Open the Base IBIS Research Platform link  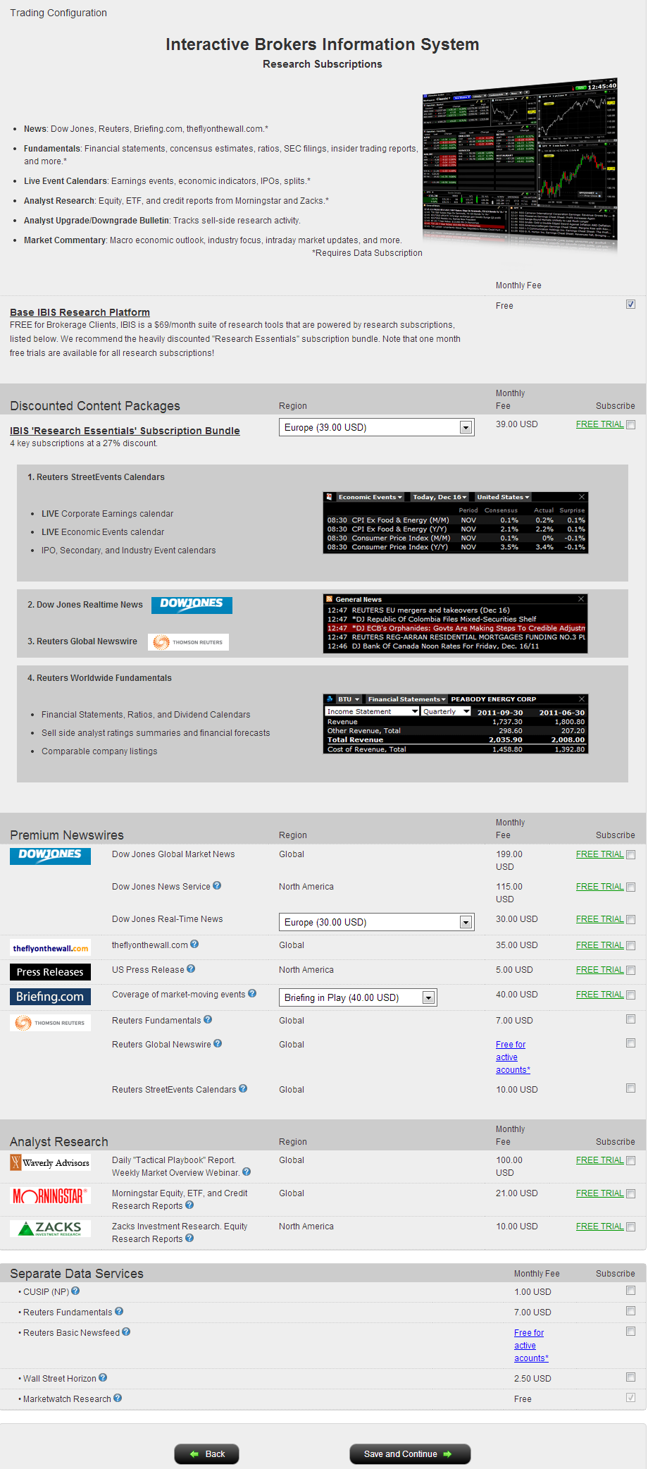tap(80, 312)
